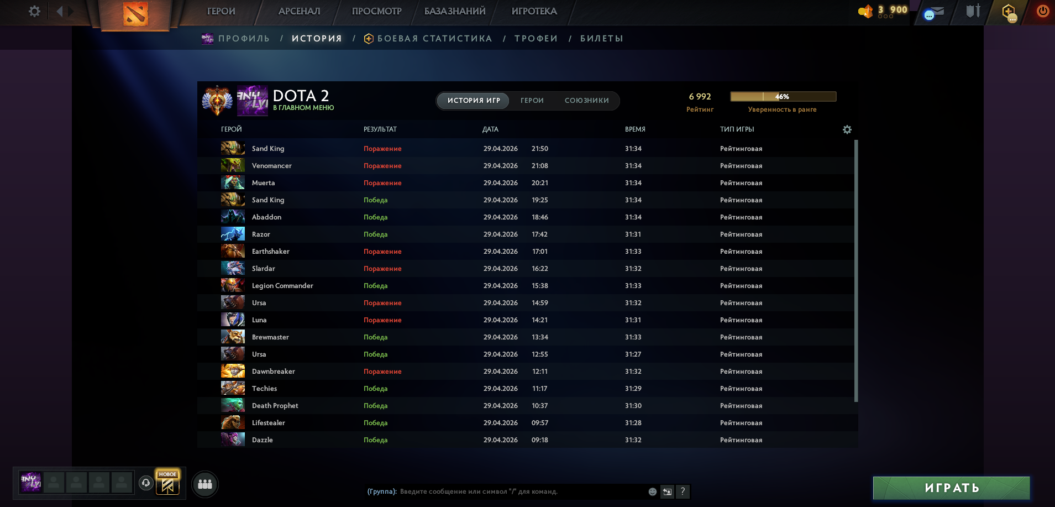Open the НОВОЕ badge icon

[x=167, y=482]
